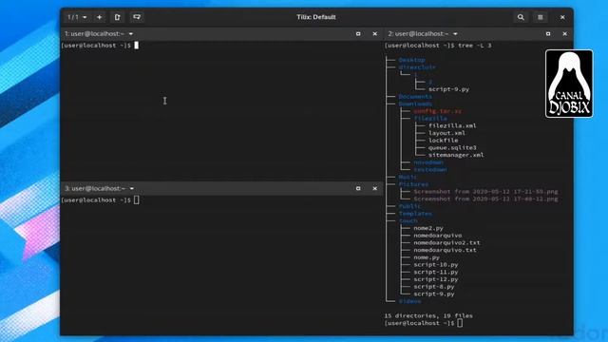
Task: Close terminal 2 pane
Action: [x=564, y=34]
